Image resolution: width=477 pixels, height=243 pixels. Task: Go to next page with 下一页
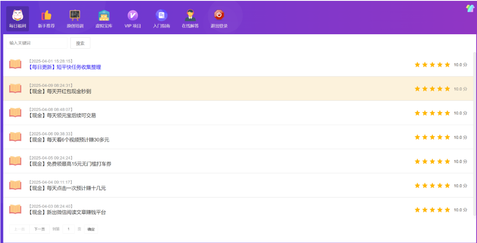coord(39,229)
